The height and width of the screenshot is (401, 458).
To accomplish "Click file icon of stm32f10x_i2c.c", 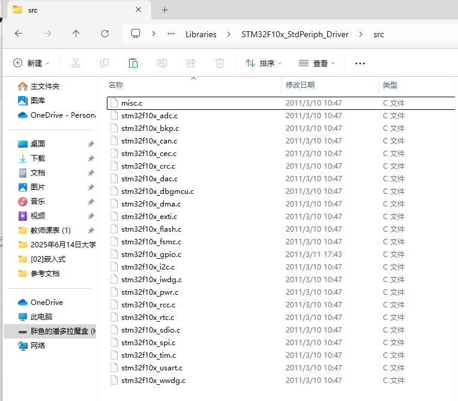I will 114,267.
